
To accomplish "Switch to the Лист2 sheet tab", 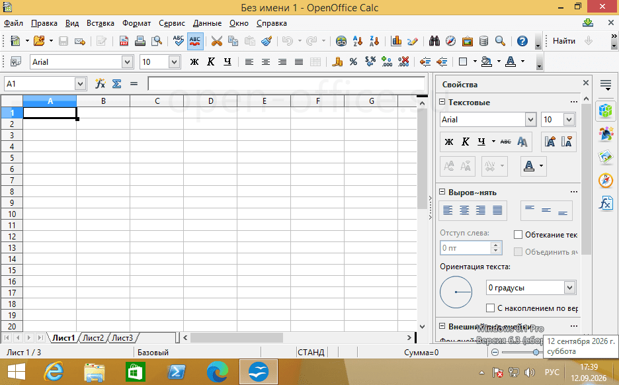I will 93,338.
